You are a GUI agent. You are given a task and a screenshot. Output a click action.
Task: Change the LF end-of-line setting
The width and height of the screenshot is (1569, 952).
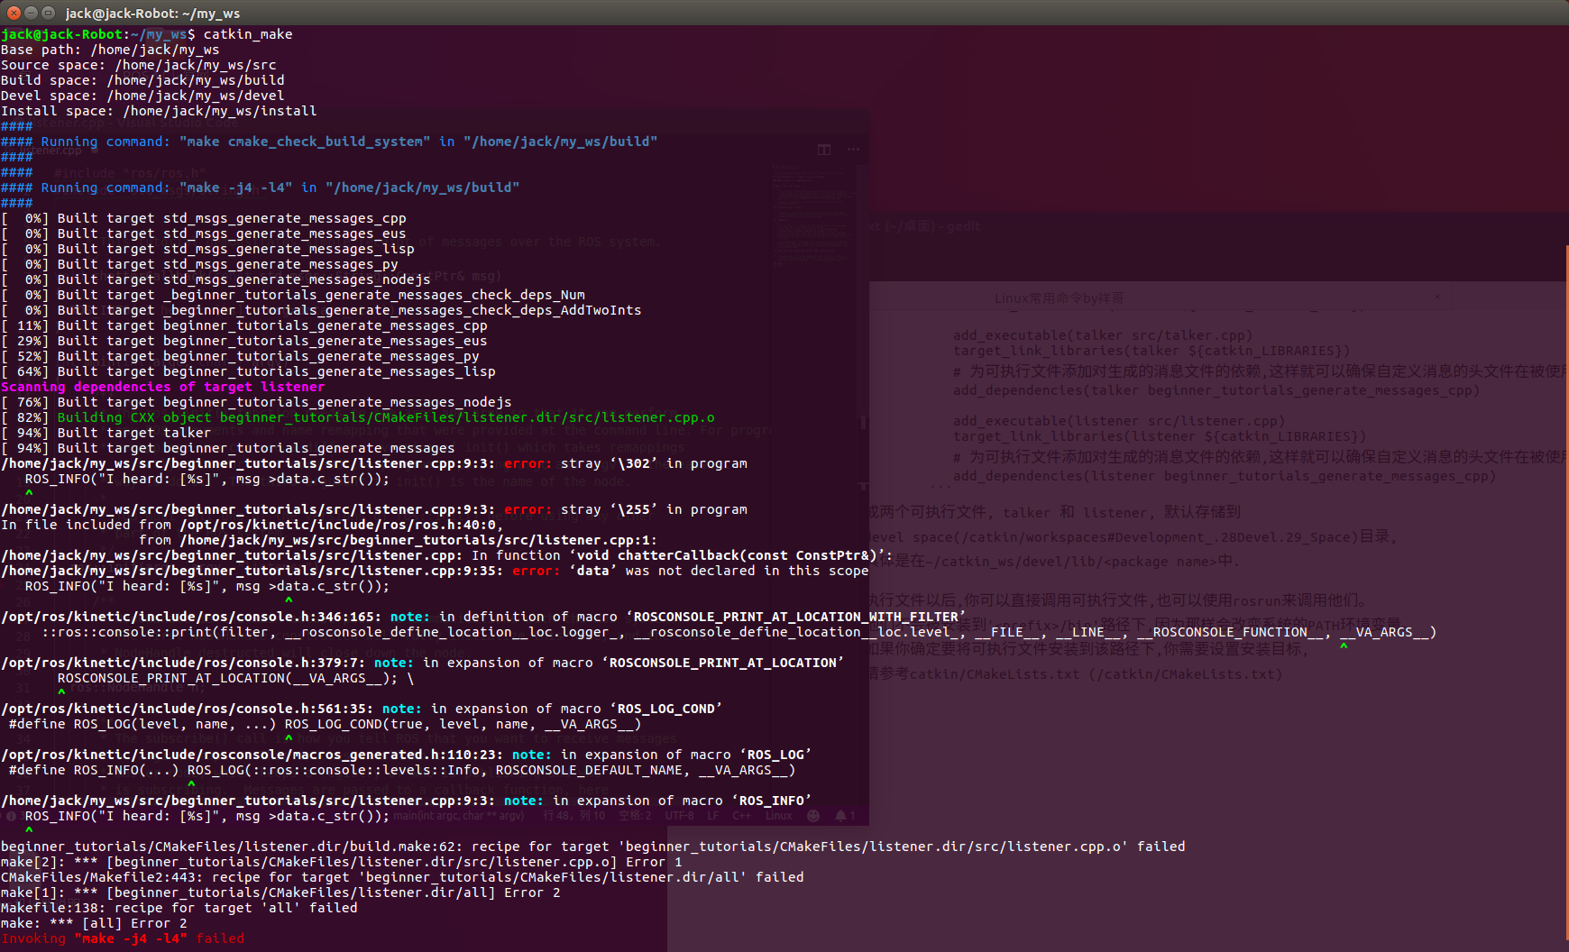(x=713, y=816)
